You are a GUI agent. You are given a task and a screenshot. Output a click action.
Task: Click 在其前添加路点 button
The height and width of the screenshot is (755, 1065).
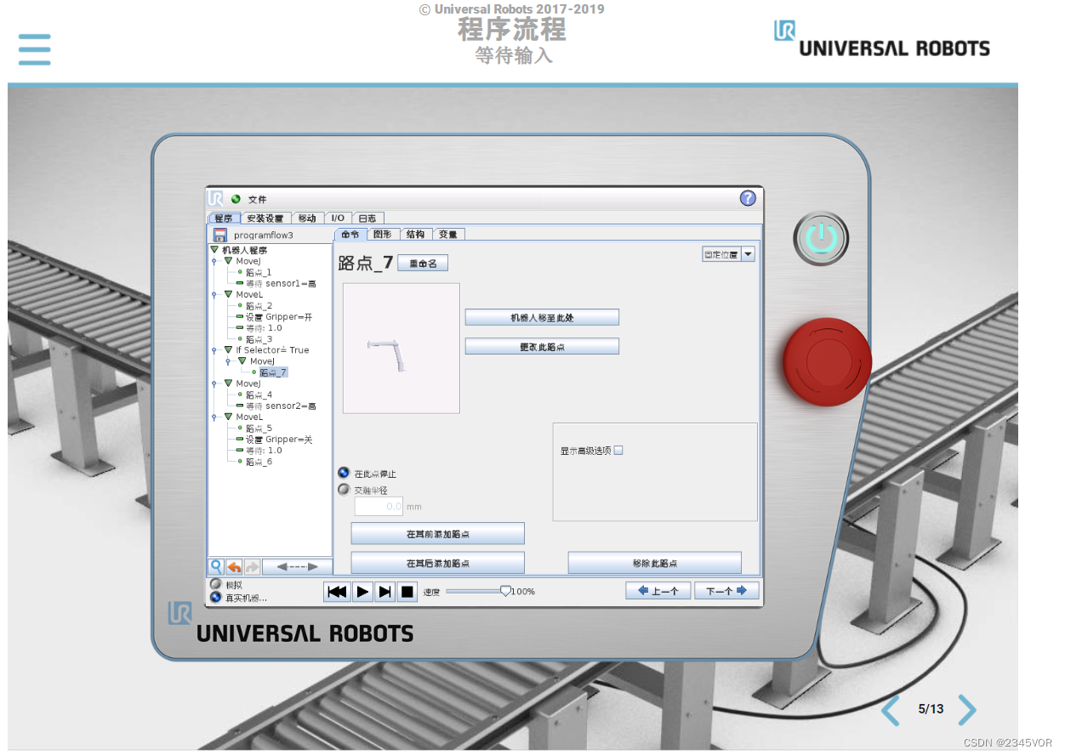438,534
